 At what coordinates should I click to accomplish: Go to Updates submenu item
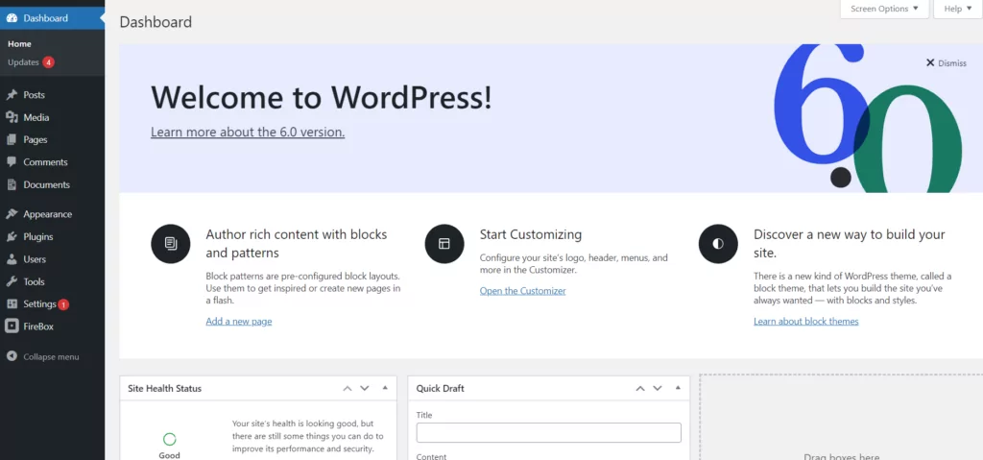tap(23, 62)
